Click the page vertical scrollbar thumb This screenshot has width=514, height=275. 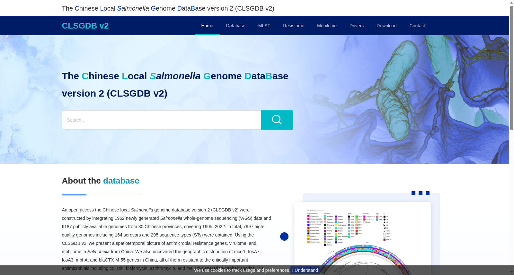pyautogui.click(x=511, y=67)
